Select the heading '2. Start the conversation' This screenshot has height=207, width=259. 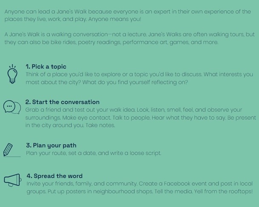(63, 102)
